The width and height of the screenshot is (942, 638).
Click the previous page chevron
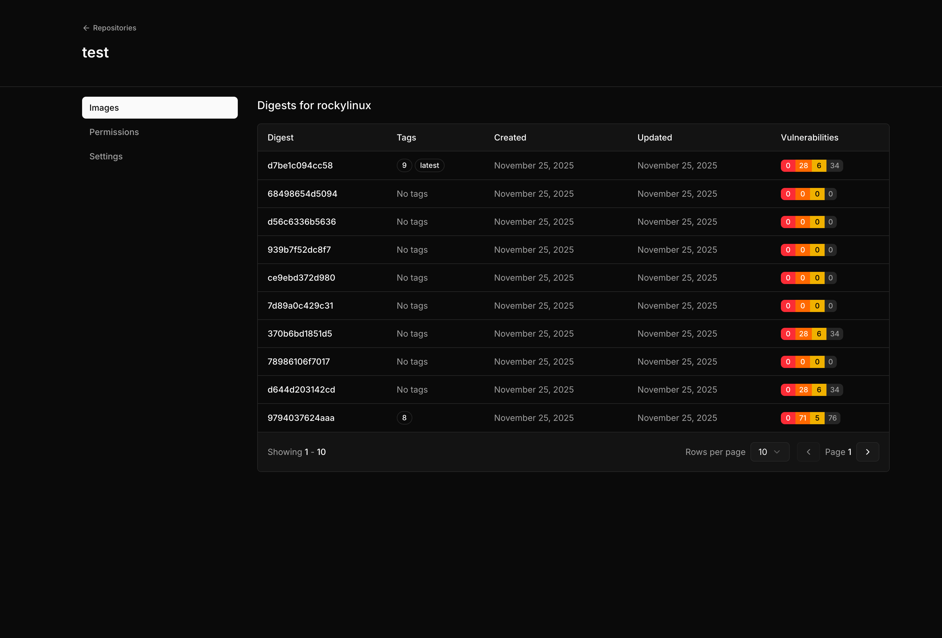[x=808, y=452]
